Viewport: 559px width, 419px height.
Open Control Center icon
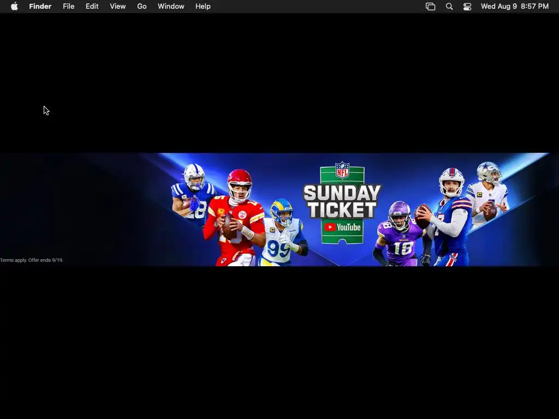click(x=467, y=7)
